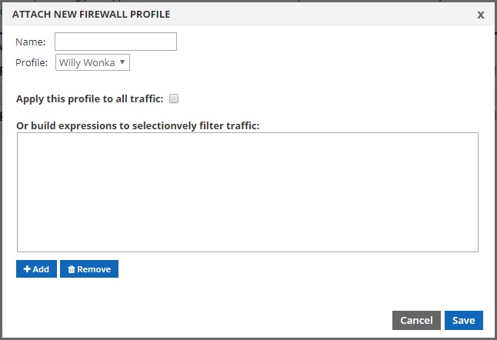Cancel attaching the firewall profile
Image resolution: width=497 pixels, height=340 pixels.
416,320
